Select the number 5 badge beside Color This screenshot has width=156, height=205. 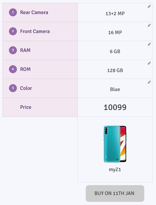pyautogui.click(x=13, y=88)
